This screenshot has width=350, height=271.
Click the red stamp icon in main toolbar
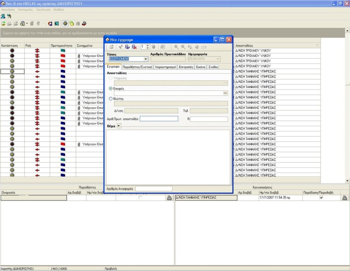[x=84, y=24]
